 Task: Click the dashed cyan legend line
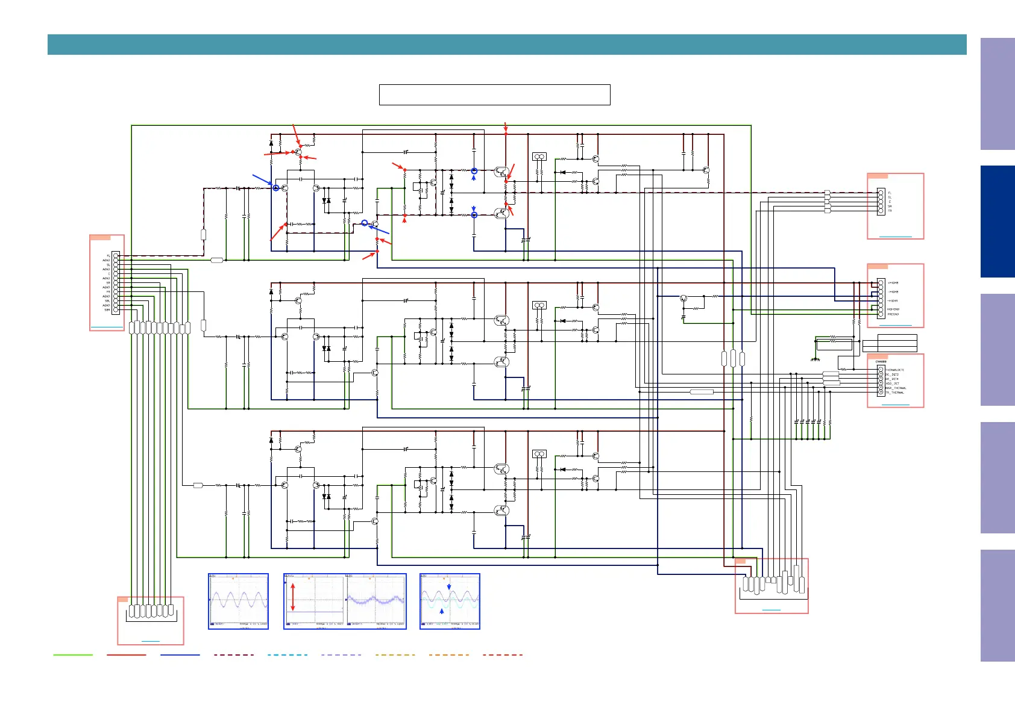[288, 655]
